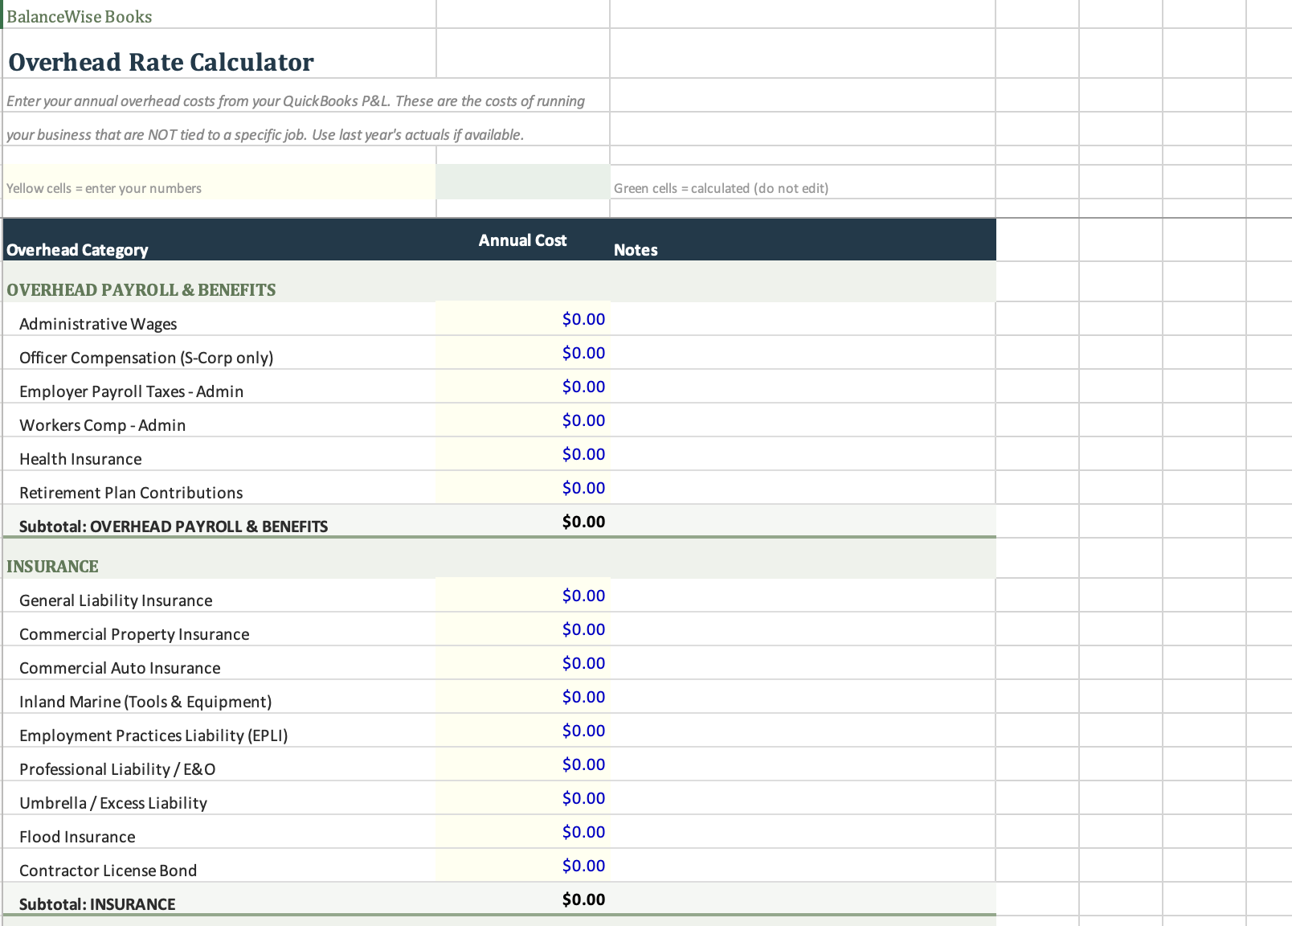Click the Professional Liability cost cell
The height and width of the screenshot is (926, 1292).
click(523, 764)
